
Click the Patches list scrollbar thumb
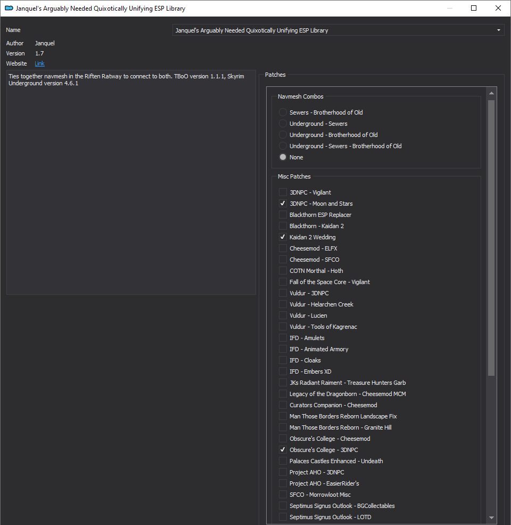(x=491, y=238)
